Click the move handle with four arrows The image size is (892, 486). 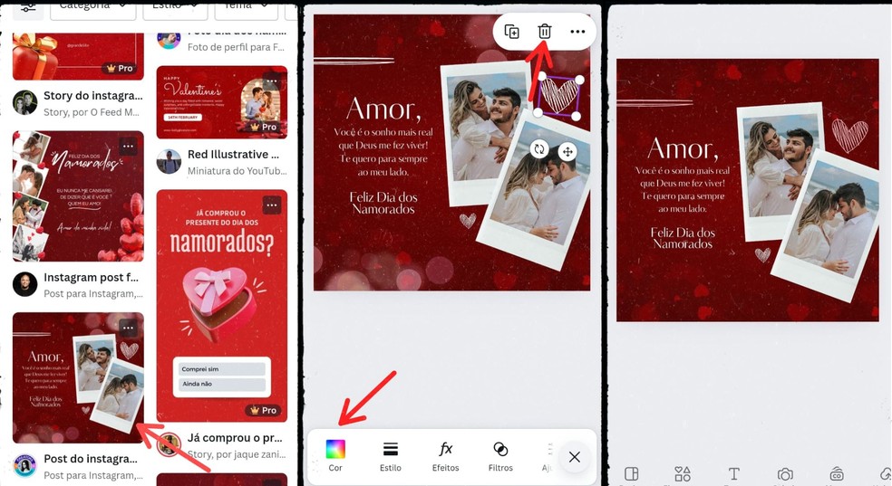(x=567, y=151)
